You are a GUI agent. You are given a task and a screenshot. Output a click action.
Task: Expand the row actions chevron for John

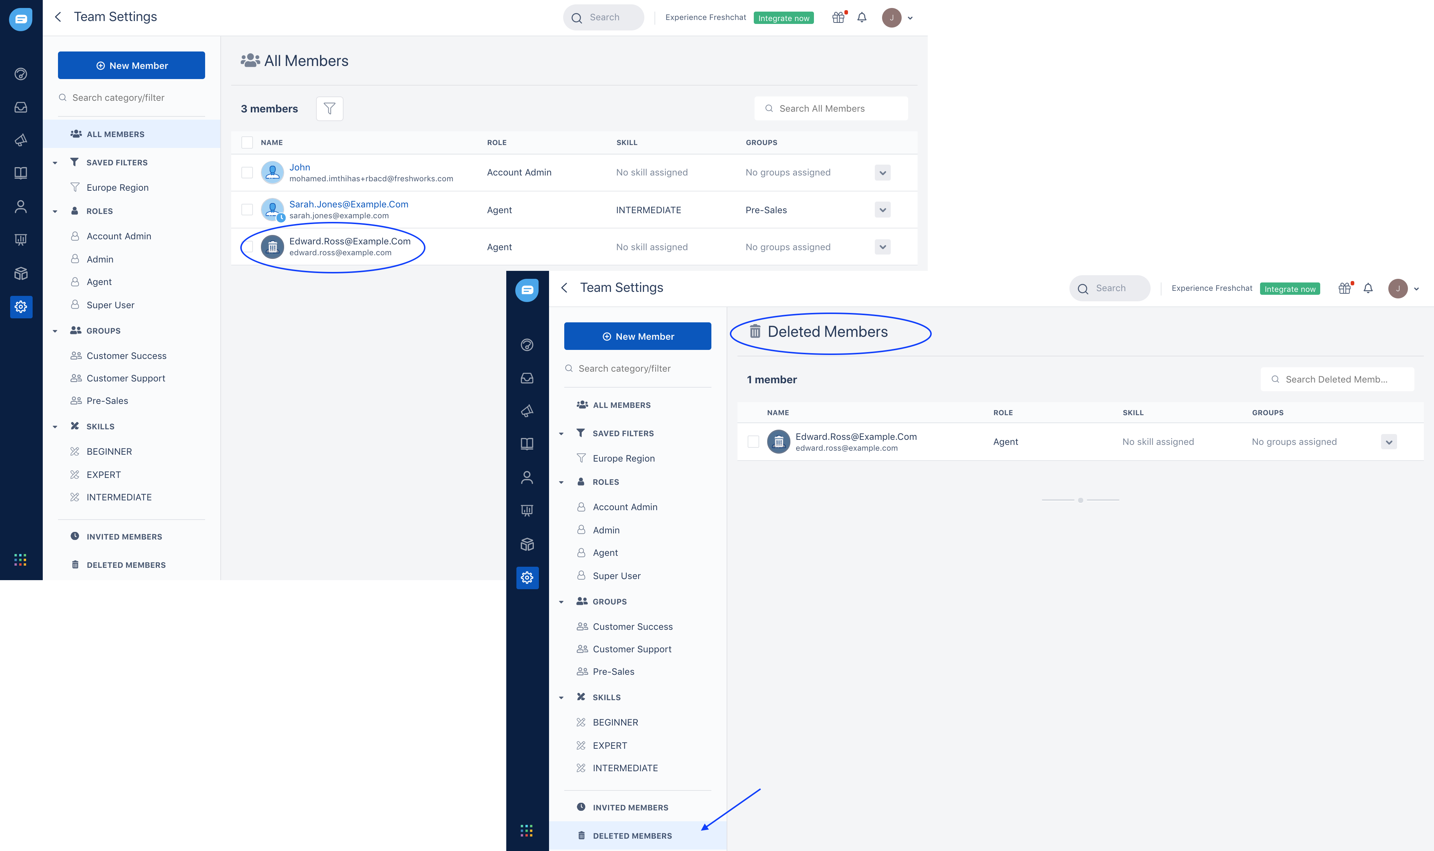click(x=883, y=172)
